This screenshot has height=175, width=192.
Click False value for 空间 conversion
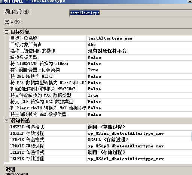(x=140, y=115)
